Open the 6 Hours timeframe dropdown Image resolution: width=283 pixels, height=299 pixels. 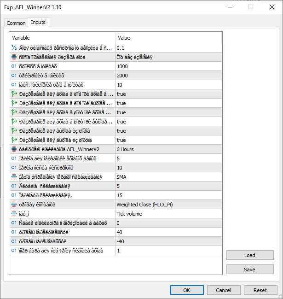coord(168,149)
